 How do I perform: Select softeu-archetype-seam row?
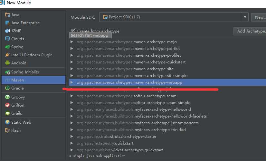point(167,96)
